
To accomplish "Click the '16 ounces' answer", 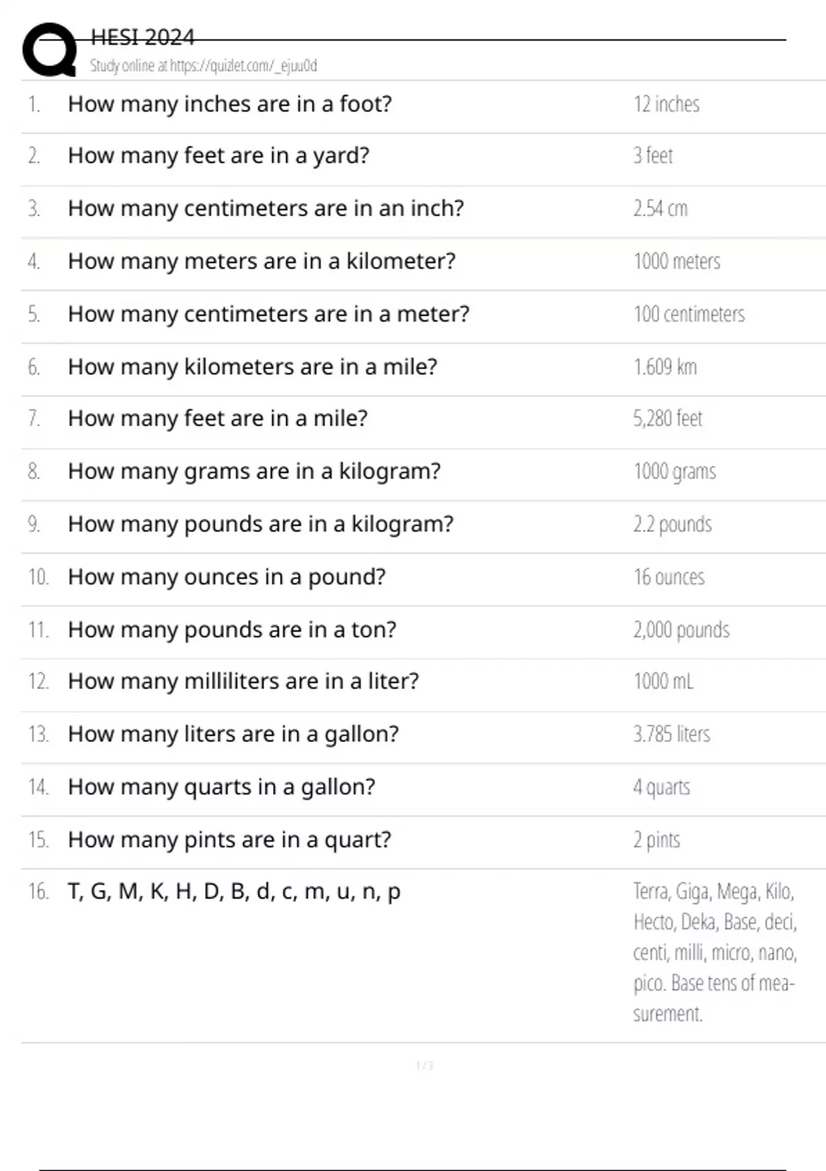I will tap(669, 577).
